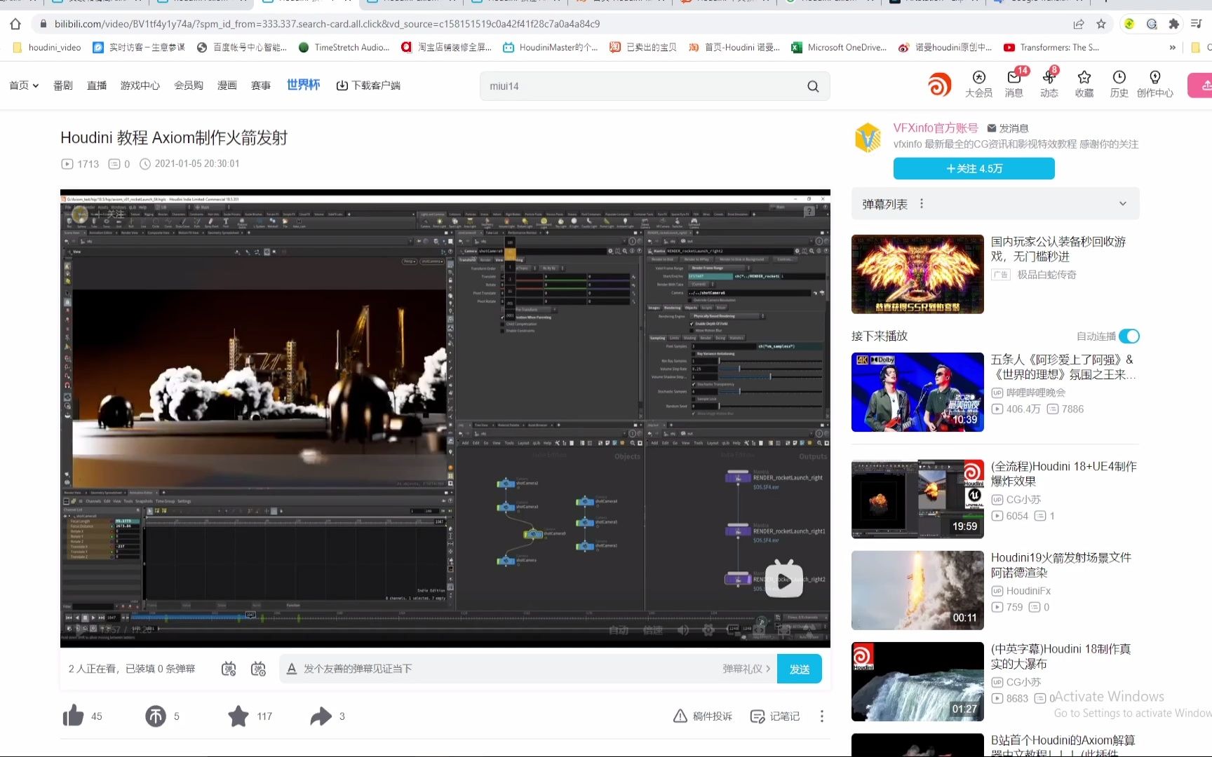
Task: Open the 阿珍爱上了阿强 video thumbnail
Action: coord(917,392)
